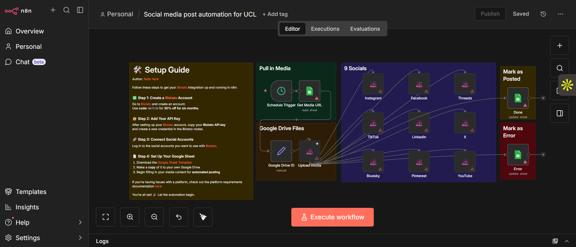
Task: Select the YouTube posting node
Action: 465,162
